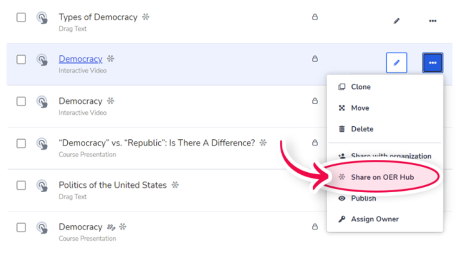Open three-dots menu for Types of Democracy
Screen dimensions: 456x254
point(432,21)
